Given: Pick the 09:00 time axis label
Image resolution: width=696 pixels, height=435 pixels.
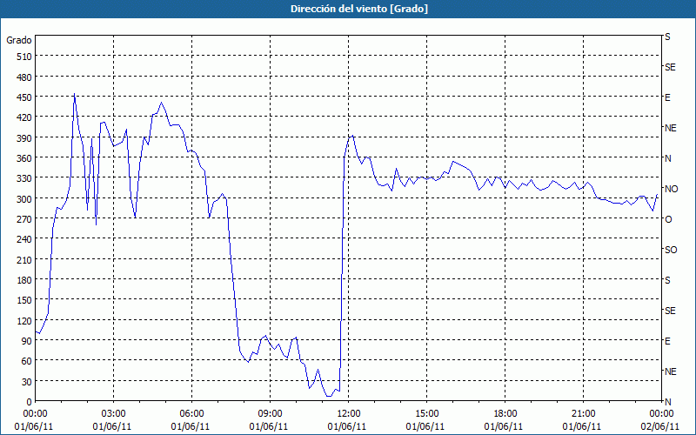Looking at the screenshot, I should 270,414.
